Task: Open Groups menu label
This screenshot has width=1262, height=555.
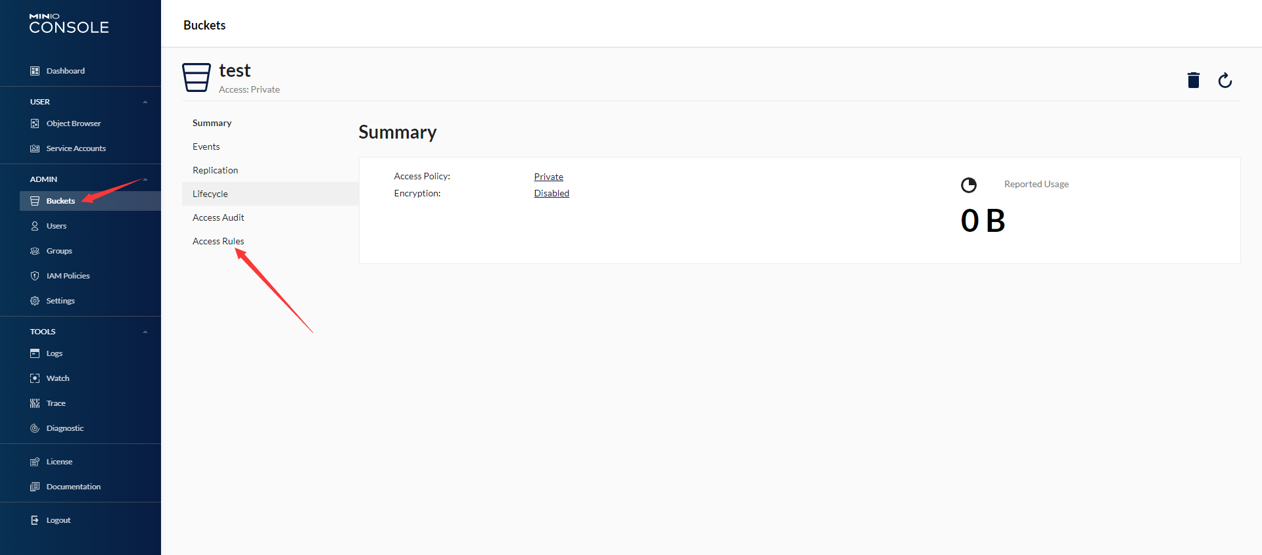Action: [59, 251]
